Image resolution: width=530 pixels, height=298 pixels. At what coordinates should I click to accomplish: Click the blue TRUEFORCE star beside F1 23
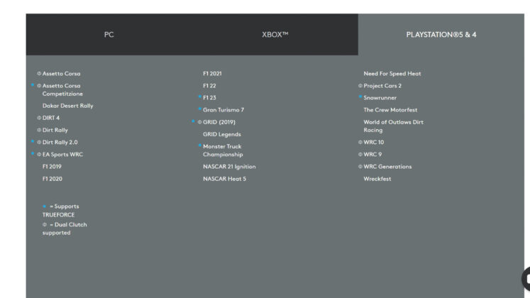tap(200, 97)
